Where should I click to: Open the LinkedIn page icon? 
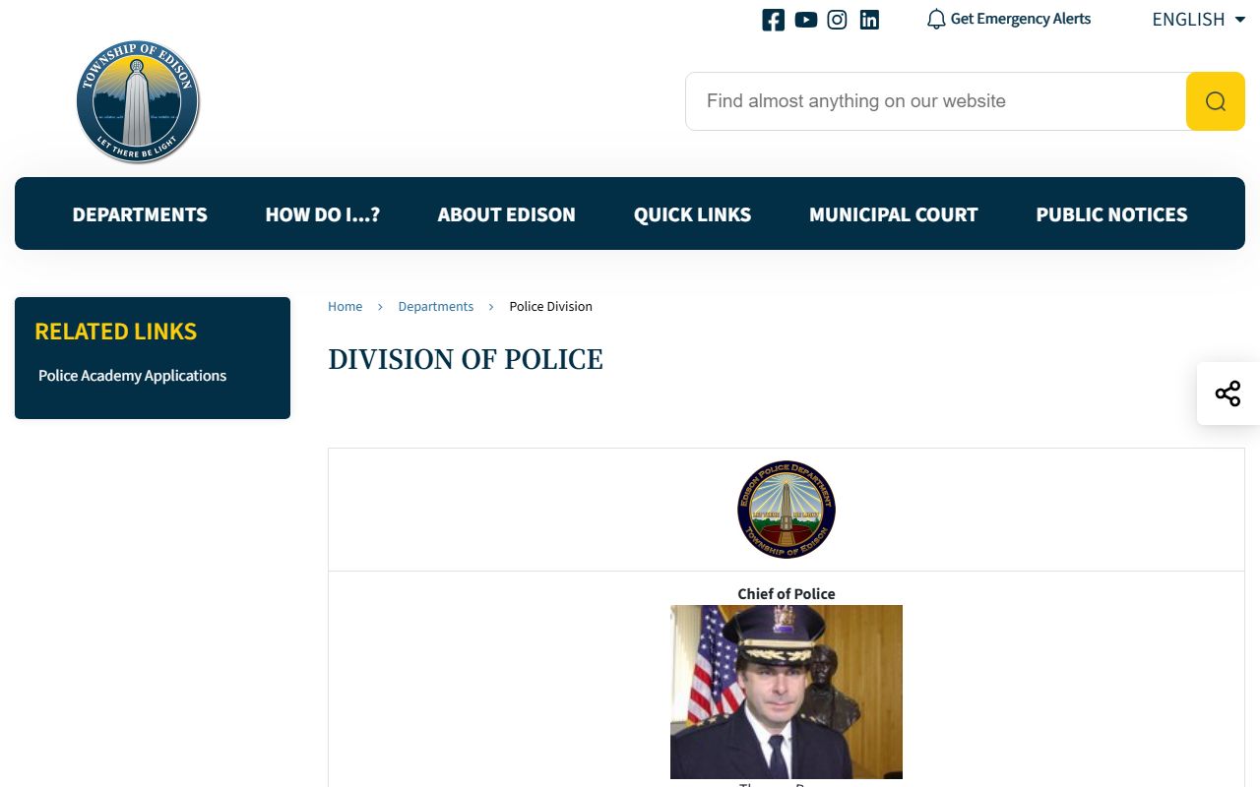pos(869,20)
